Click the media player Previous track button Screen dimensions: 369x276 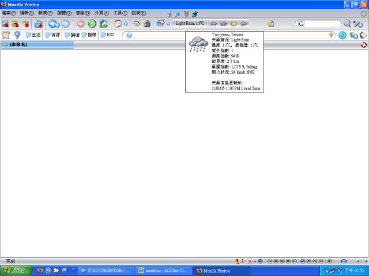click(270, 261)
